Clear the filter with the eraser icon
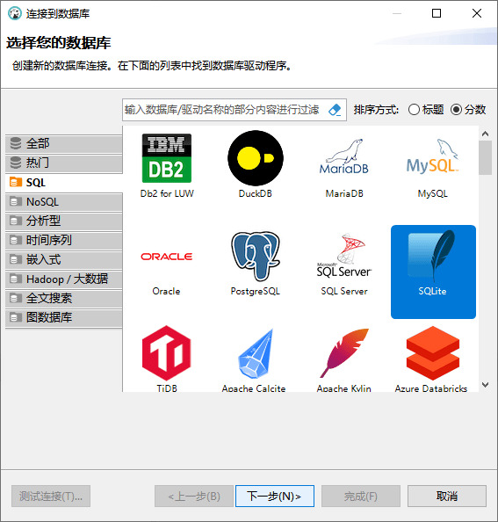 (x=335, y=110)
